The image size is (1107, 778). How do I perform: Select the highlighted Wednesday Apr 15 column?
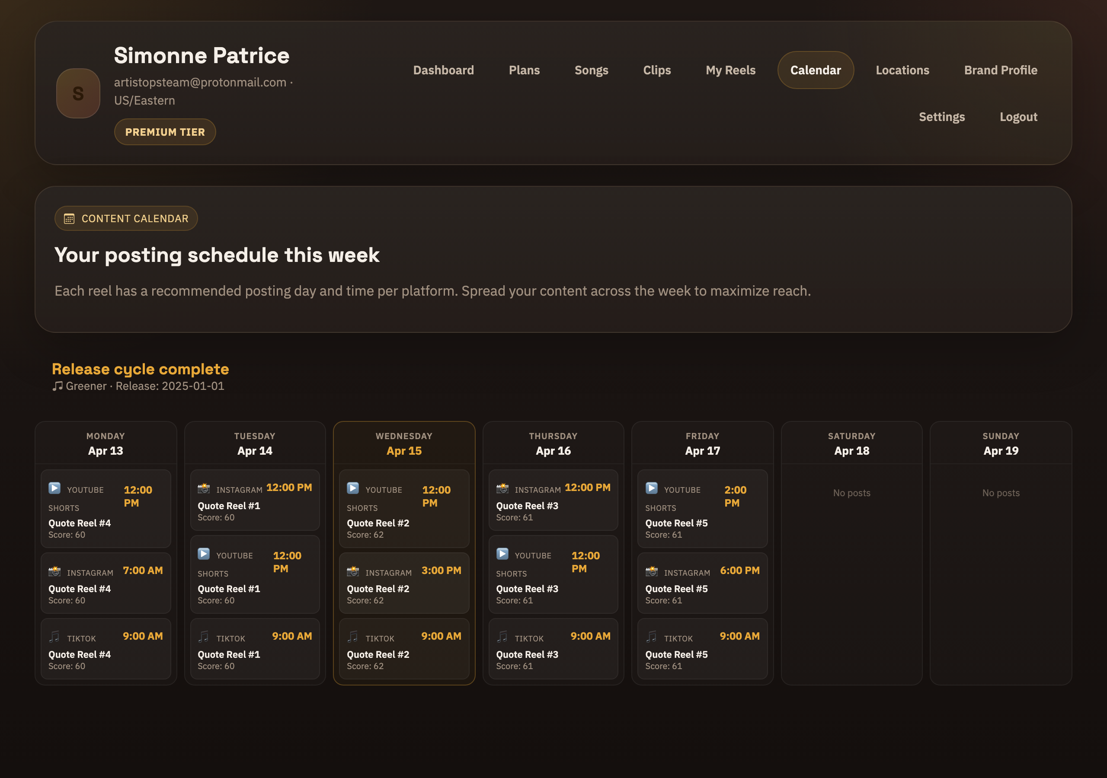(x=404, y=443)
